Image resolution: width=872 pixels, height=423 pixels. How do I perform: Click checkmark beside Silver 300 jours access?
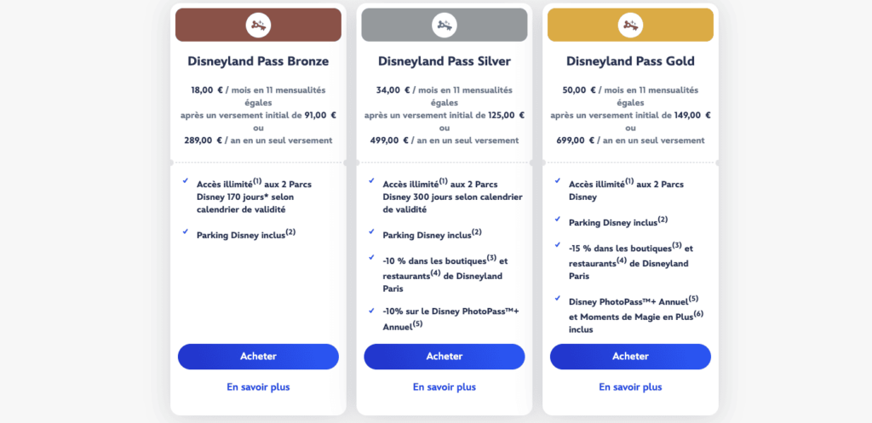(371, 180)
